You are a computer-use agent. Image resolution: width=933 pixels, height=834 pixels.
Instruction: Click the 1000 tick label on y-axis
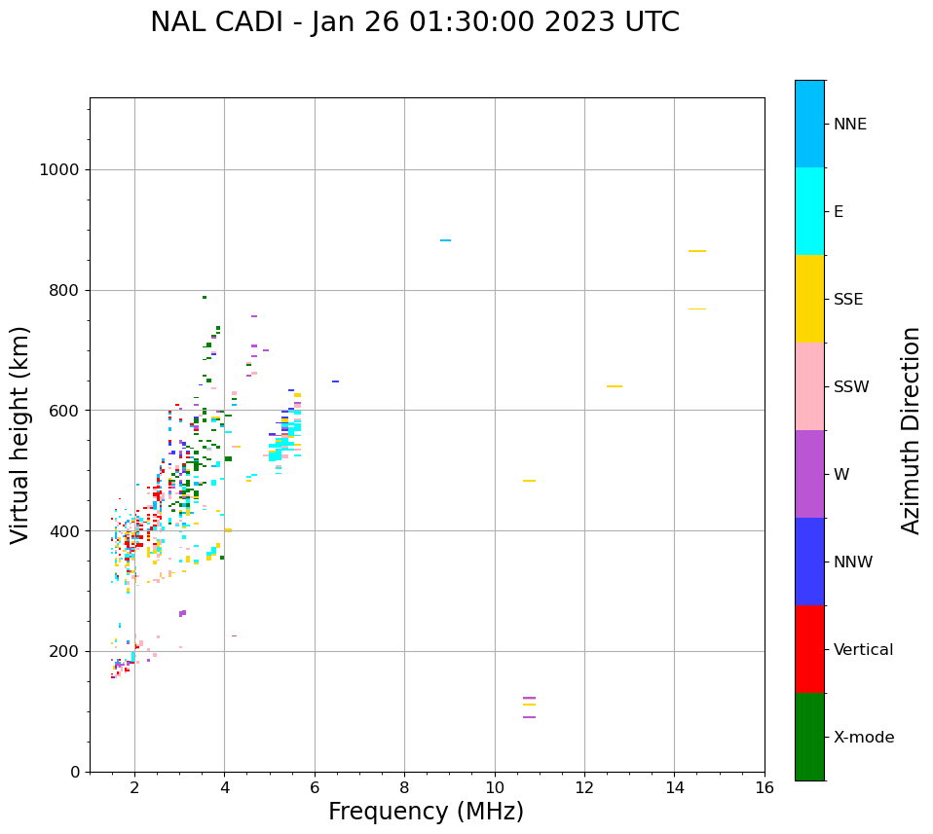[58, 169]
